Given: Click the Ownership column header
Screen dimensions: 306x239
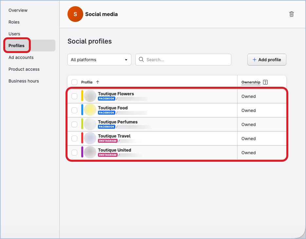Looking at the screenshot, I should (251, 82).
